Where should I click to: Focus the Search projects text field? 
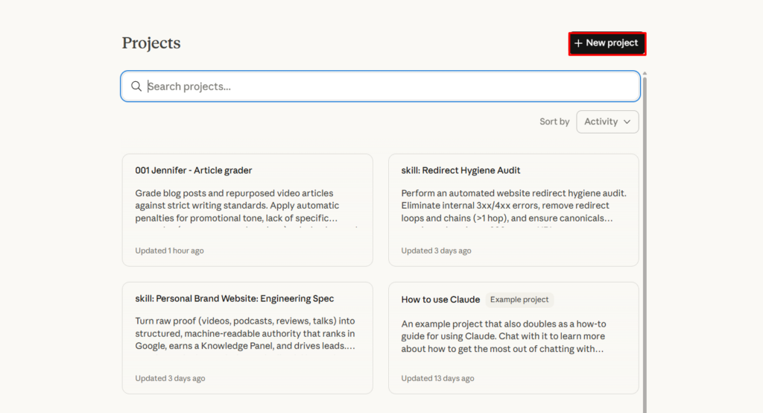tap(387, 86)
